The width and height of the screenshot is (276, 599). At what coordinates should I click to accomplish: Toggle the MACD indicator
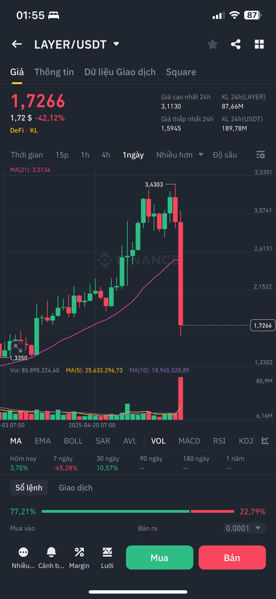click(189, 441)
